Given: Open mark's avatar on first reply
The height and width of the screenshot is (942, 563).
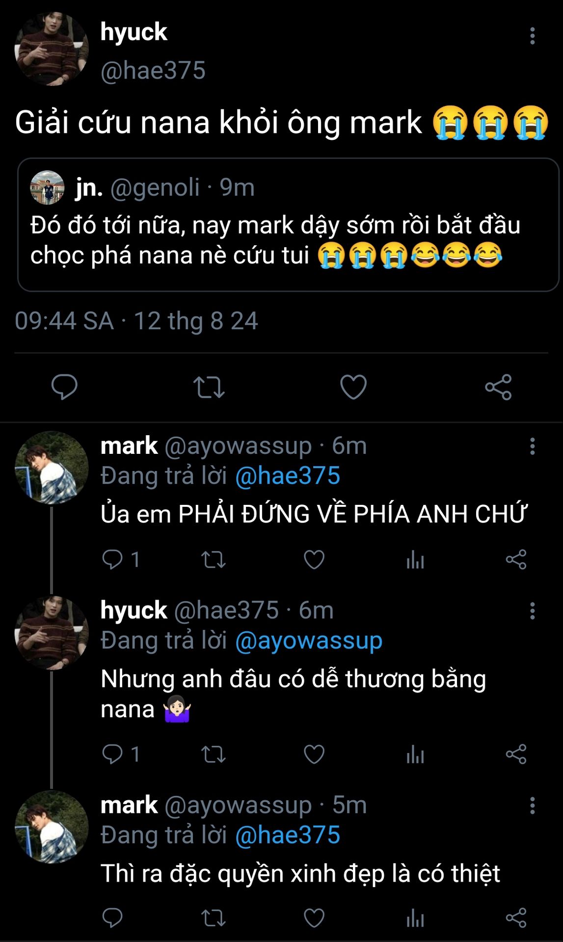Looking at the screenshot, I should point(52,468).
